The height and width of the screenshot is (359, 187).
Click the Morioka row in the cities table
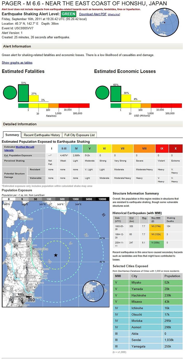(x=148, y=321)
